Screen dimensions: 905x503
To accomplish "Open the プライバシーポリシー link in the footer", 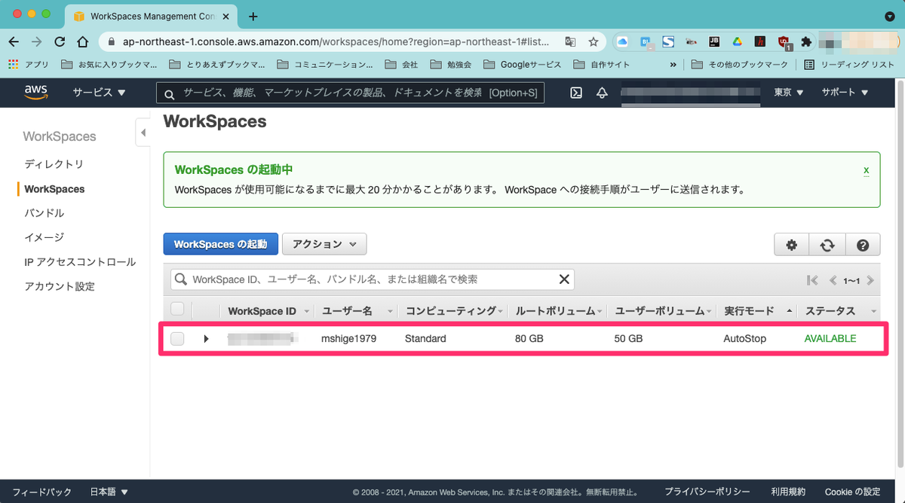I will pos(707,491).
